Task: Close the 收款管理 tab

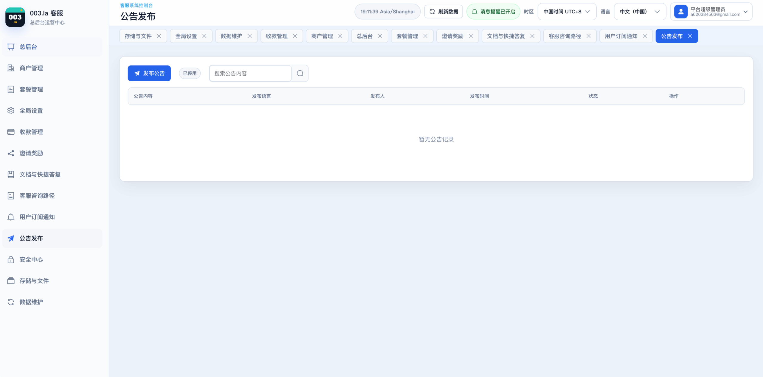Action: point(295,36)
